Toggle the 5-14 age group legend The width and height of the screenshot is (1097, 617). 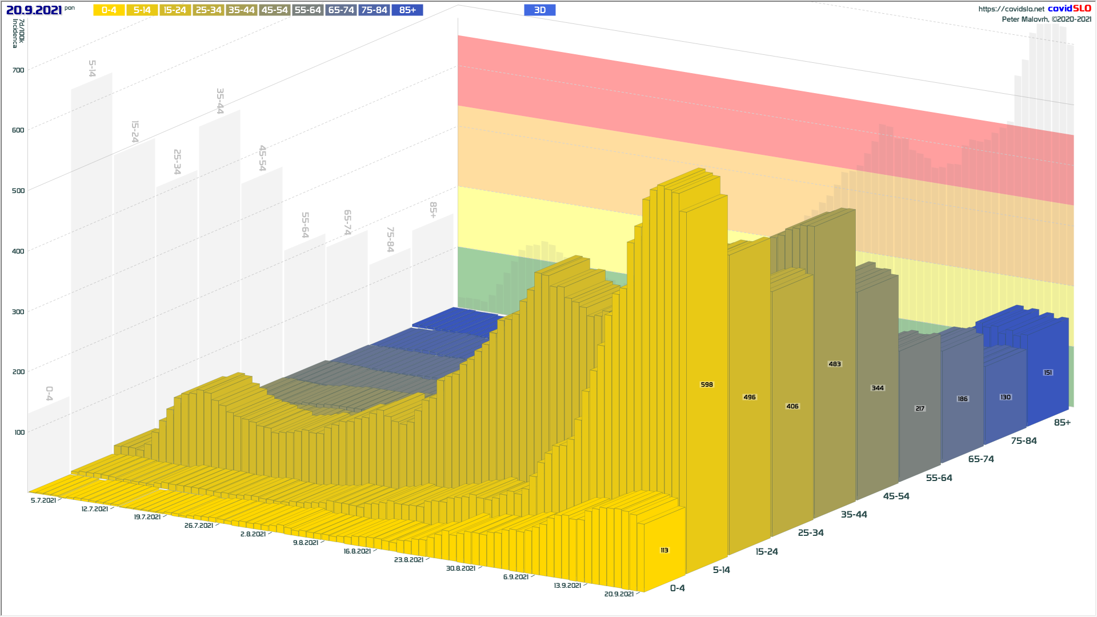tap(142, 10)
